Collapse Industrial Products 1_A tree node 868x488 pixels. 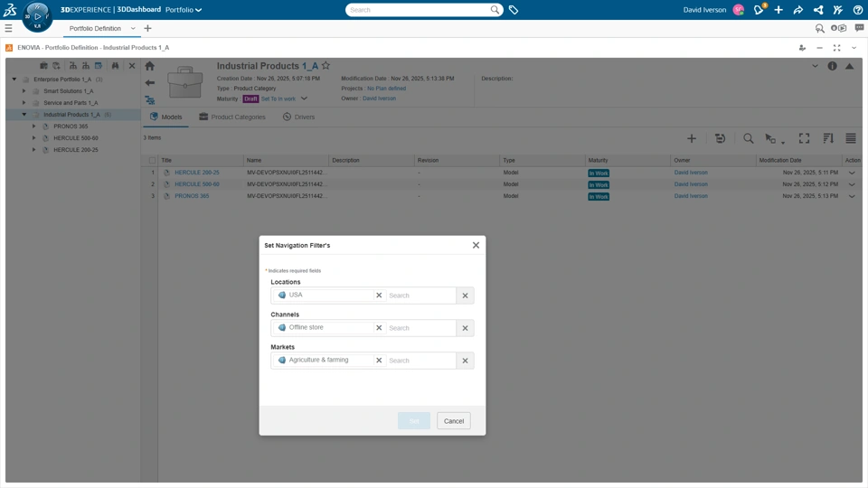tap(24, 115)
